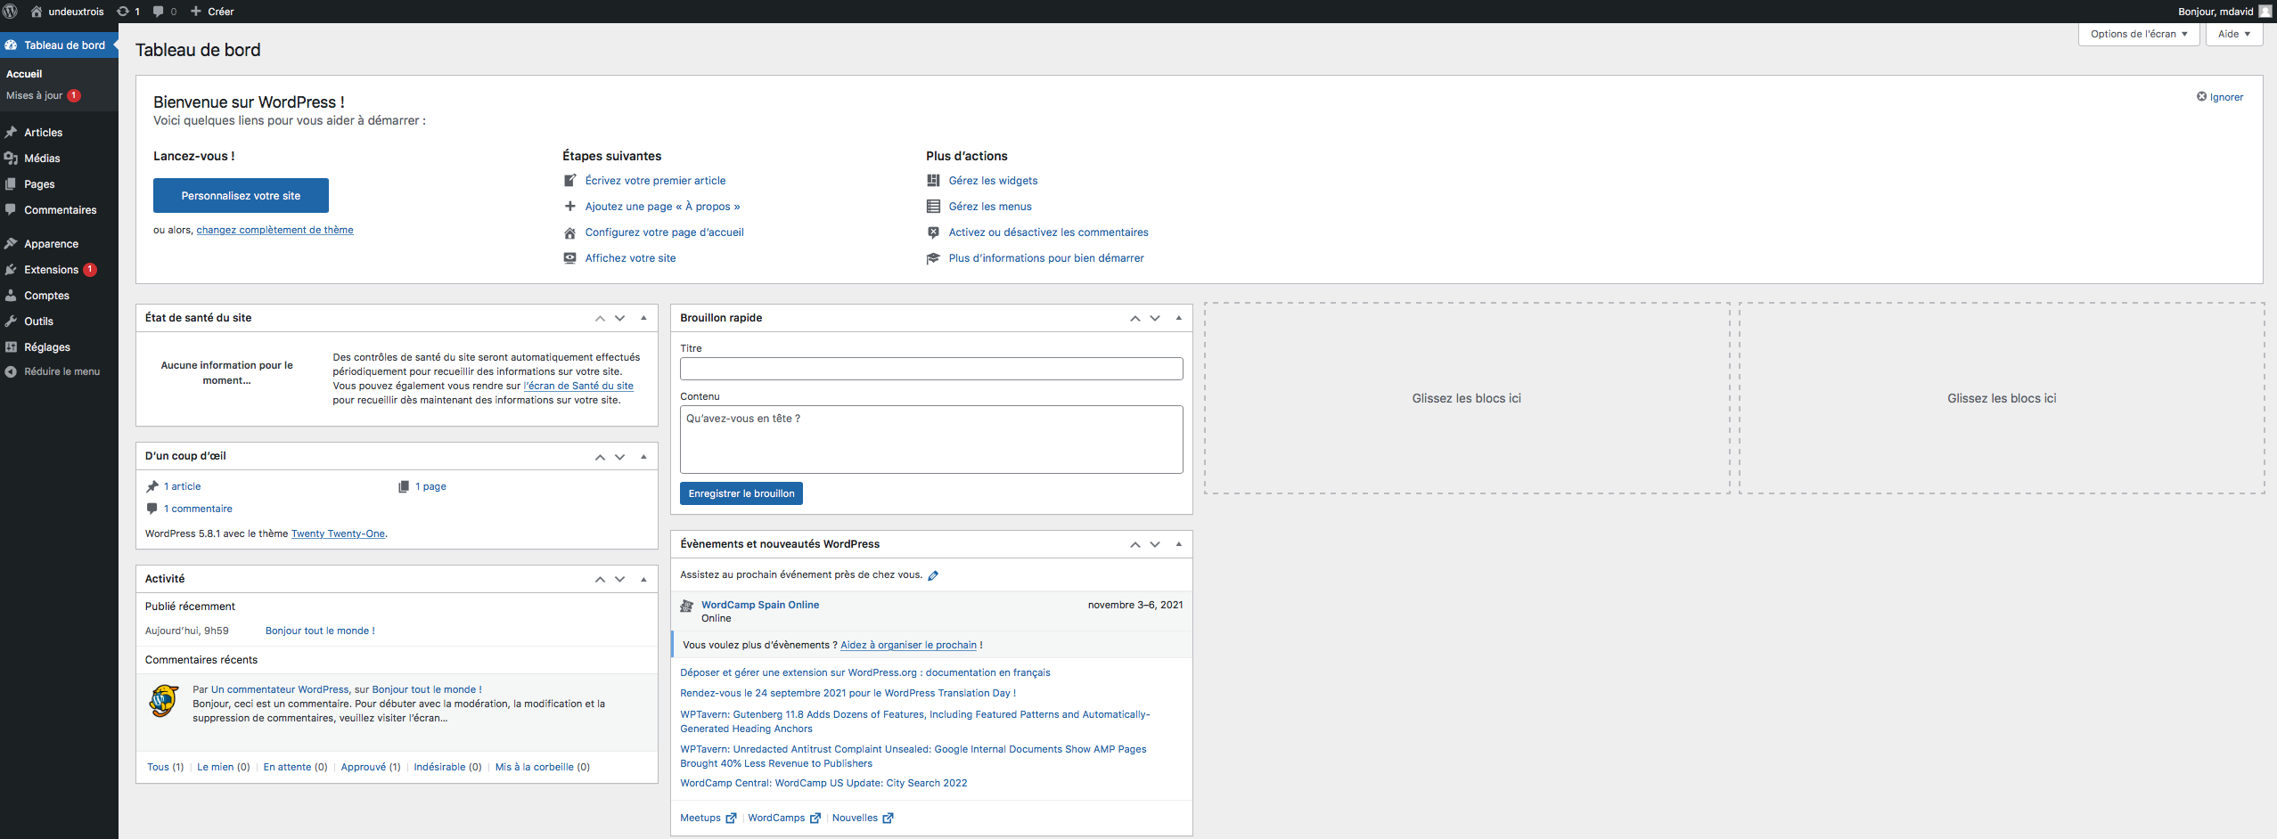2277x839 pixels.
Task: Click Enregistrer le brouillon button
Action: 741,493
